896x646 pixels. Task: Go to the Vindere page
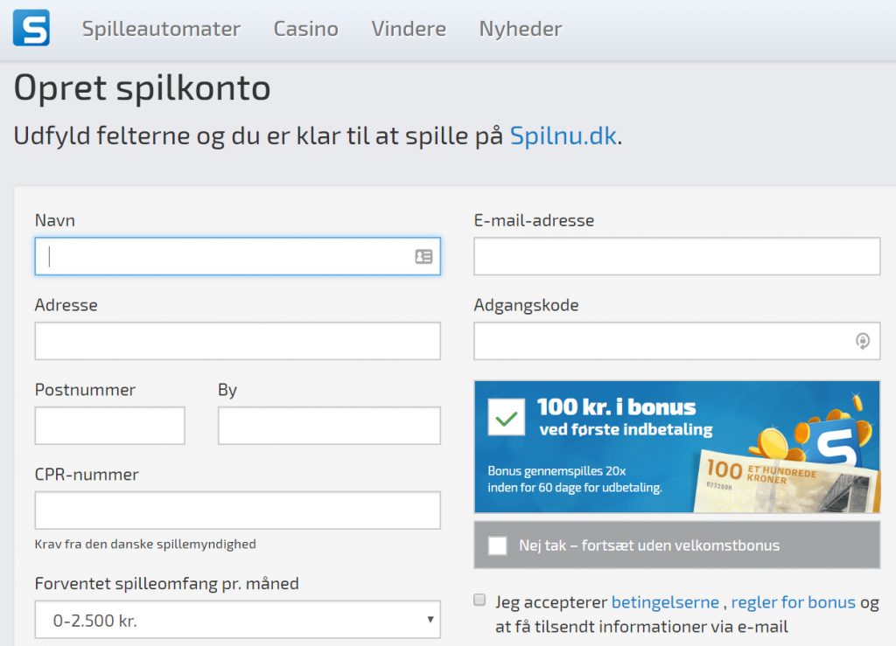click(x=409, y=29)
